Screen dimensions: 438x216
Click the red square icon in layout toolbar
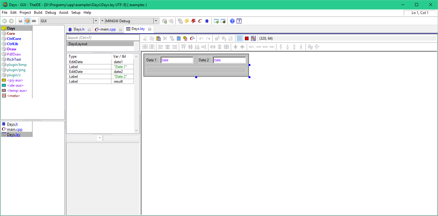pyautogui.click(x=247, y=38)
